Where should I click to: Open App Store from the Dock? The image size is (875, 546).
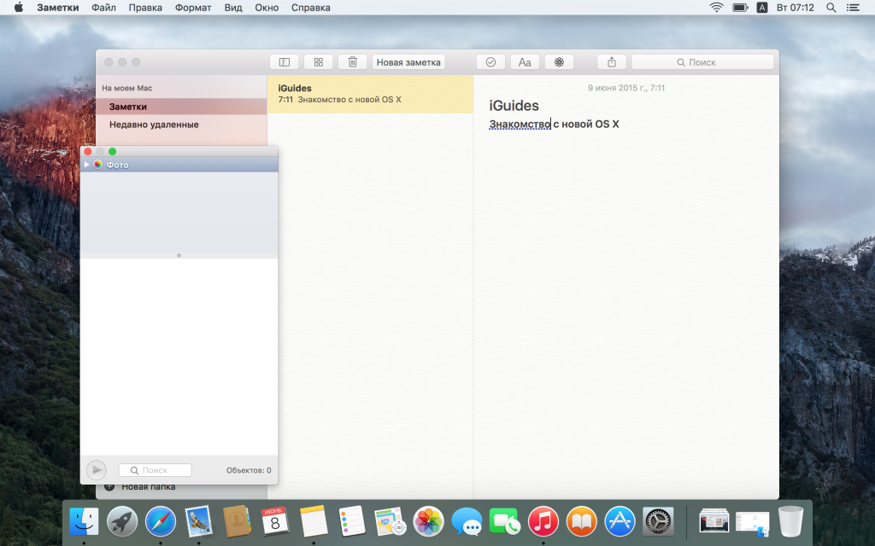(x=620, y=521)
